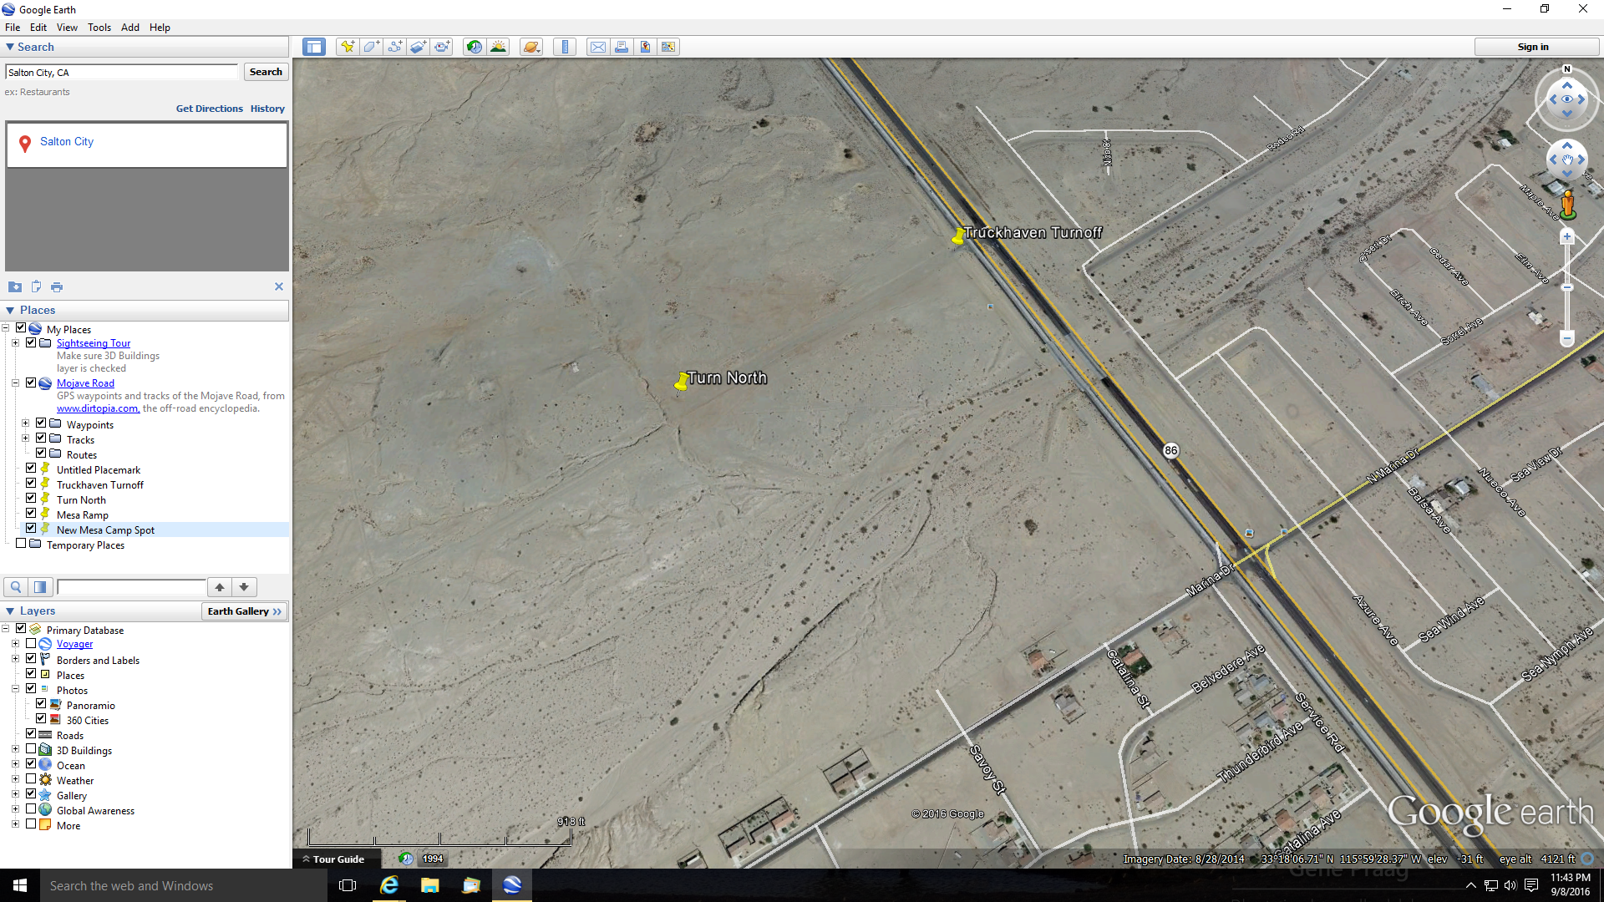1604x902 pixels.
Task: Click the Salton City search input field
Action: 122,73
